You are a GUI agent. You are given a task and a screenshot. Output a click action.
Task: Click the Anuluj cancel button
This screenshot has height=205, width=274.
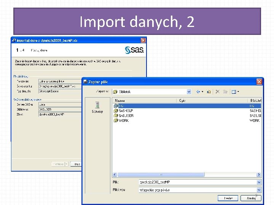point(251,198)
